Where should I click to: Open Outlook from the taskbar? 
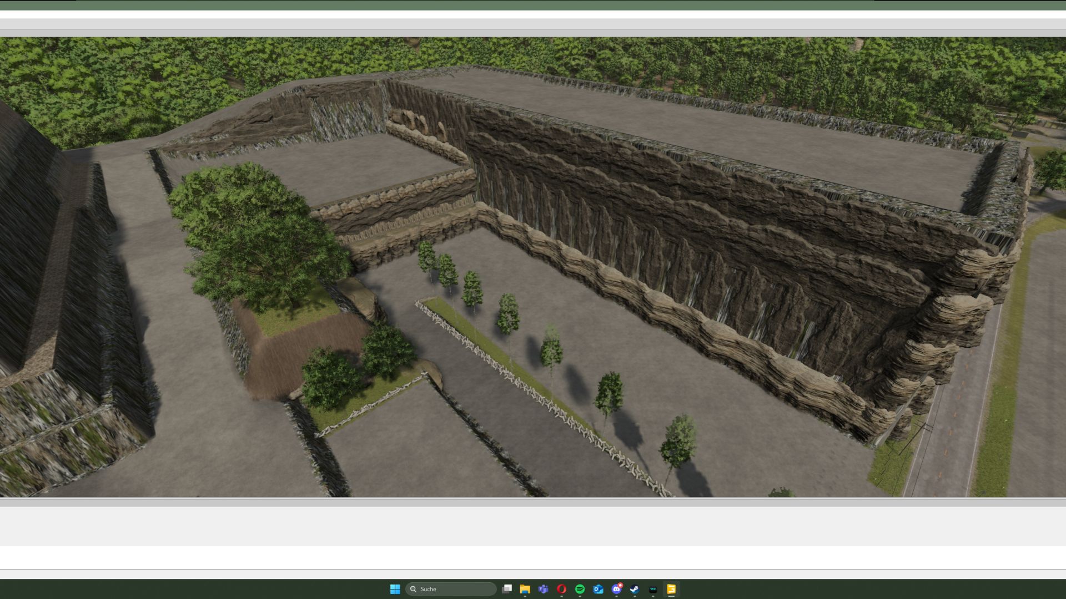pos(598,589)
